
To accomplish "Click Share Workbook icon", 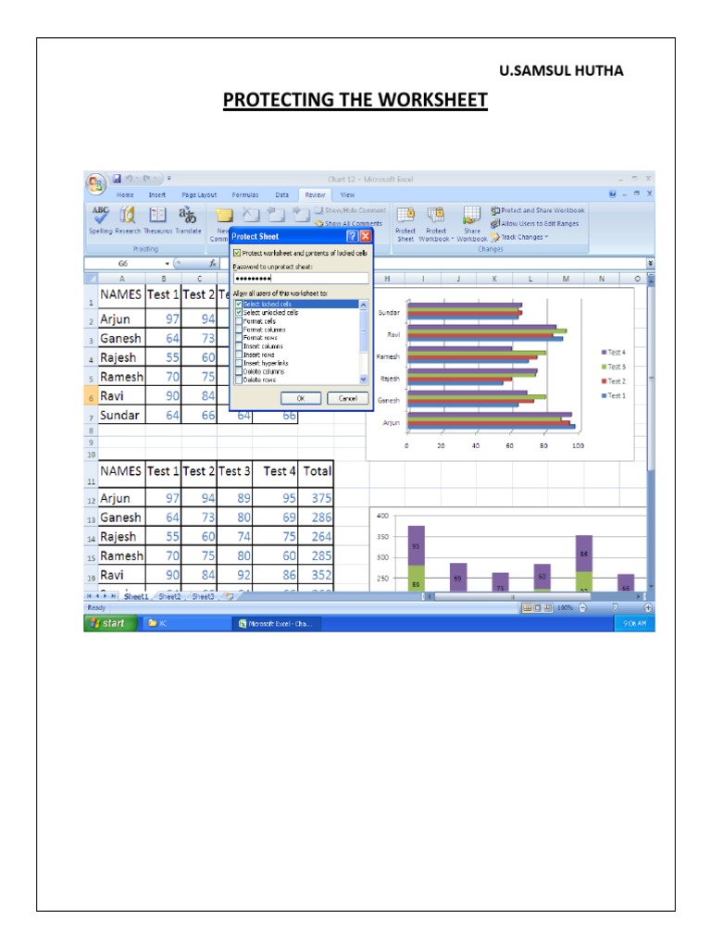I will coord(471,224).
